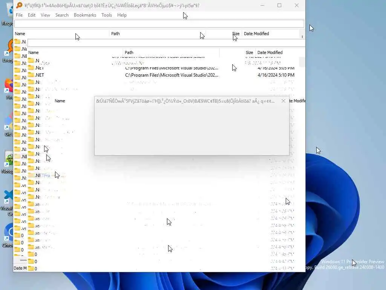Viewport: 386px width, 290px height.
Task: Open the Bookmarks menu
Action: 85,15
